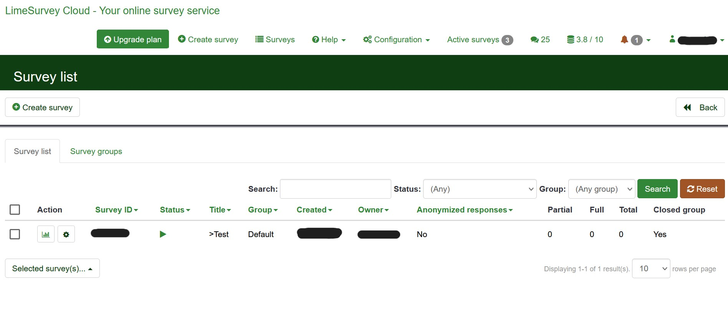Click LimeSurvey Cloud site title link
Screen dimensions: 728x312
click(112, 11)
